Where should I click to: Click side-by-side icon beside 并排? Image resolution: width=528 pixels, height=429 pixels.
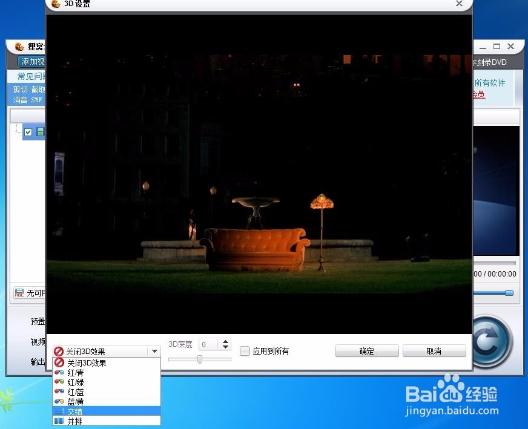point(59,421)
